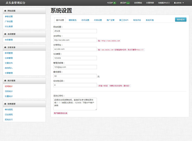Click the user icon next to admin
Screen dimensions: 192x141
[x=175, y=3]
